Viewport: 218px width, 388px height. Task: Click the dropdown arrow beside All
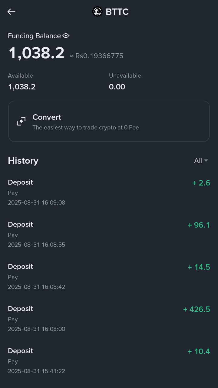point(206,161)
